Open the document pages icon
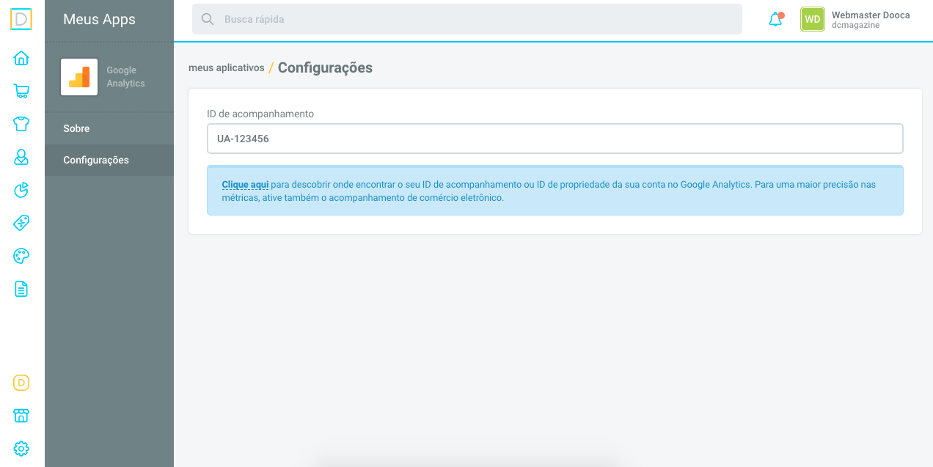This screenshot has height=467, width=933. pyautogui.click(x=21, y=289)
